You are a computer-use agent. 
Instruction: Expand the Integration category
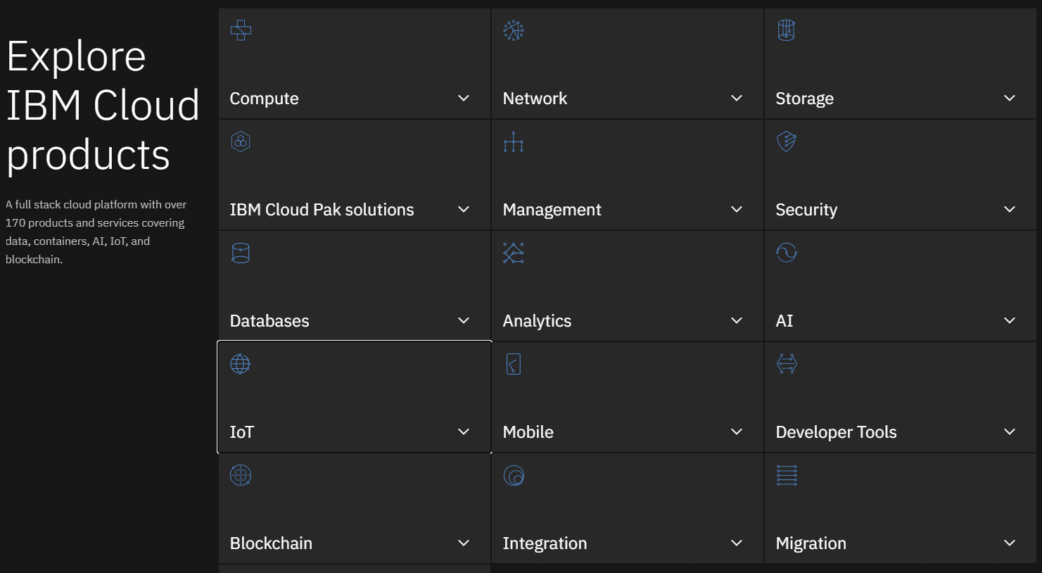coord(736,543)
